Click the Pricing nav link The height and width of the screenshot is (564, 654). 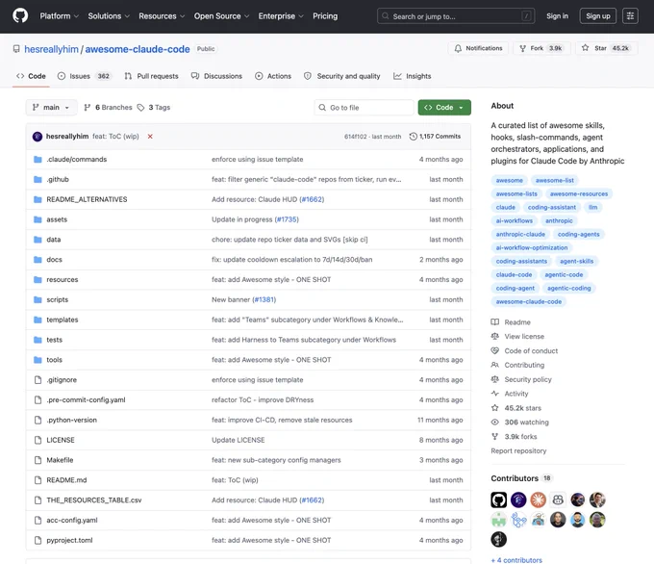[325, 15]
